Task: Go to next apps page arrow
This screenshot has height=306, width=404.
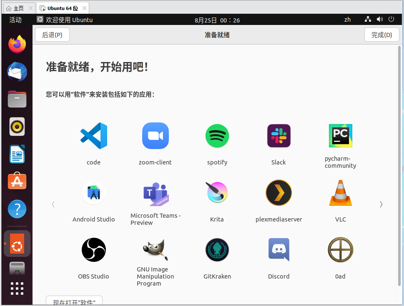Action: click(381, 204)
